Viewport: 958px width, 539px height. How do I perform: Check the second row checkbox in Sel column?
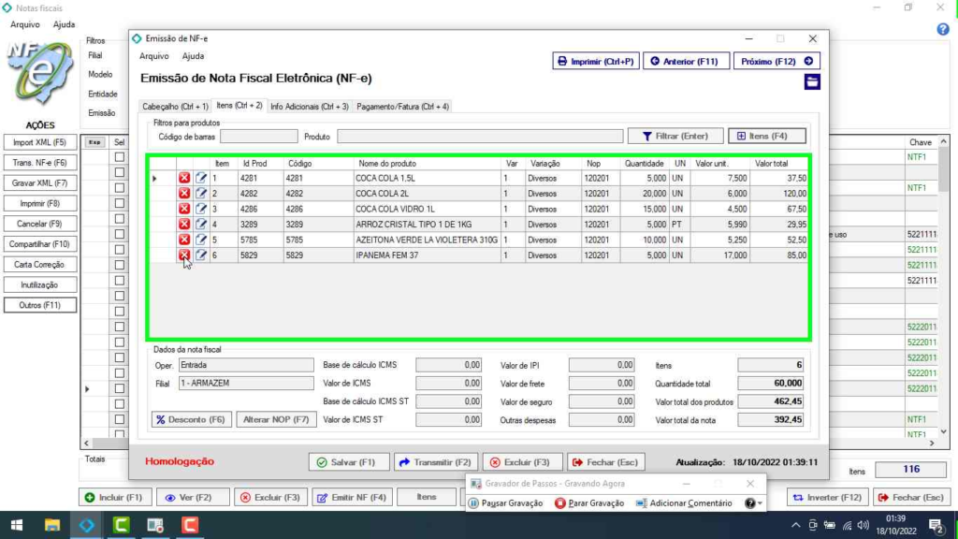pyautogui.click(x=119, y=172)
